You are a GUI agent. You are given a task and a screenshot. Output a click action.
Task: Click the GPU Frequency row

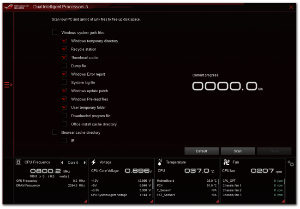pyautogui.click(x=50, y=181)
